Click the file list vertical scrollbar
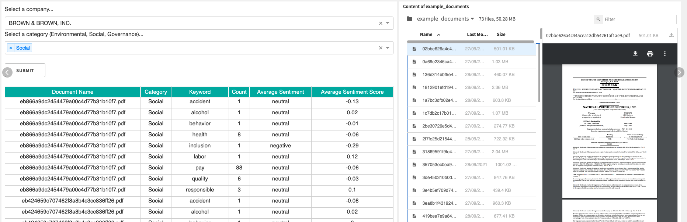687x222 pixels. 539,73
